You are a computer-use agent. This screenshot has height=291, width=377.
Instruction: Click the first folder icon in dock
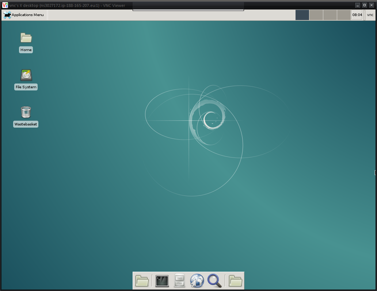[142, 281]
